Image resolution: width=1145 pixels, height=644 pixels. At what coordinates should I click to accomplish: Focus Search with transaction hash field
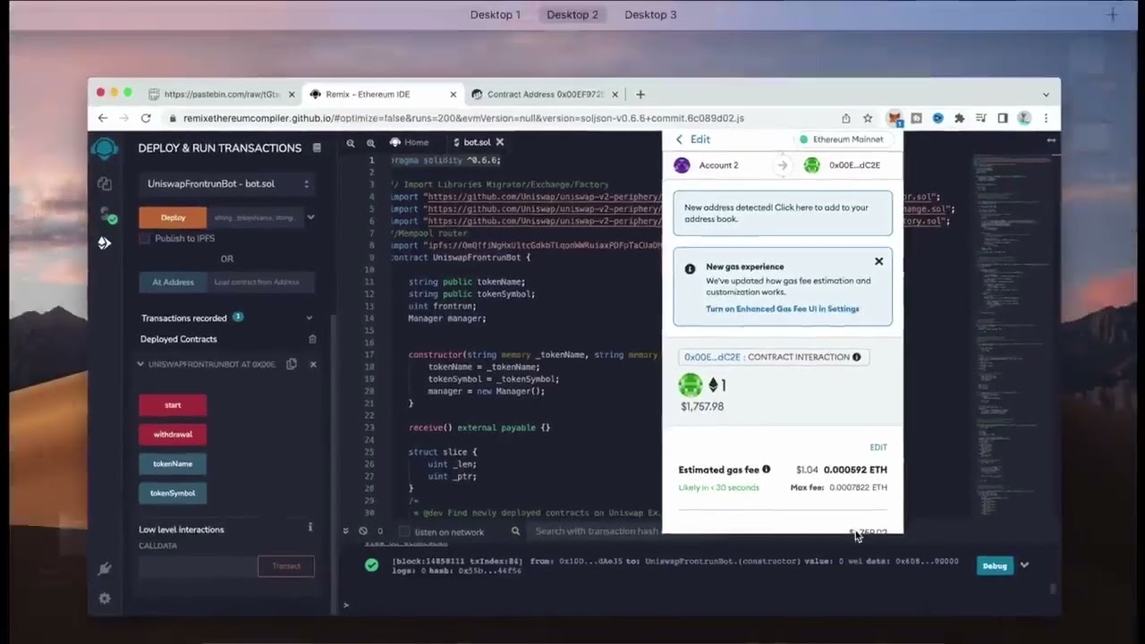597,531
